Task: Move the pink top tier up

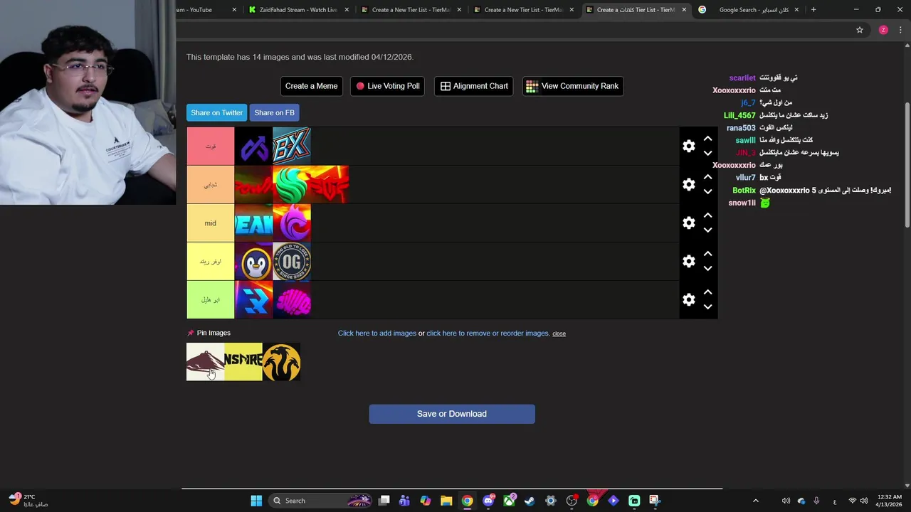Action: (707, 139)
